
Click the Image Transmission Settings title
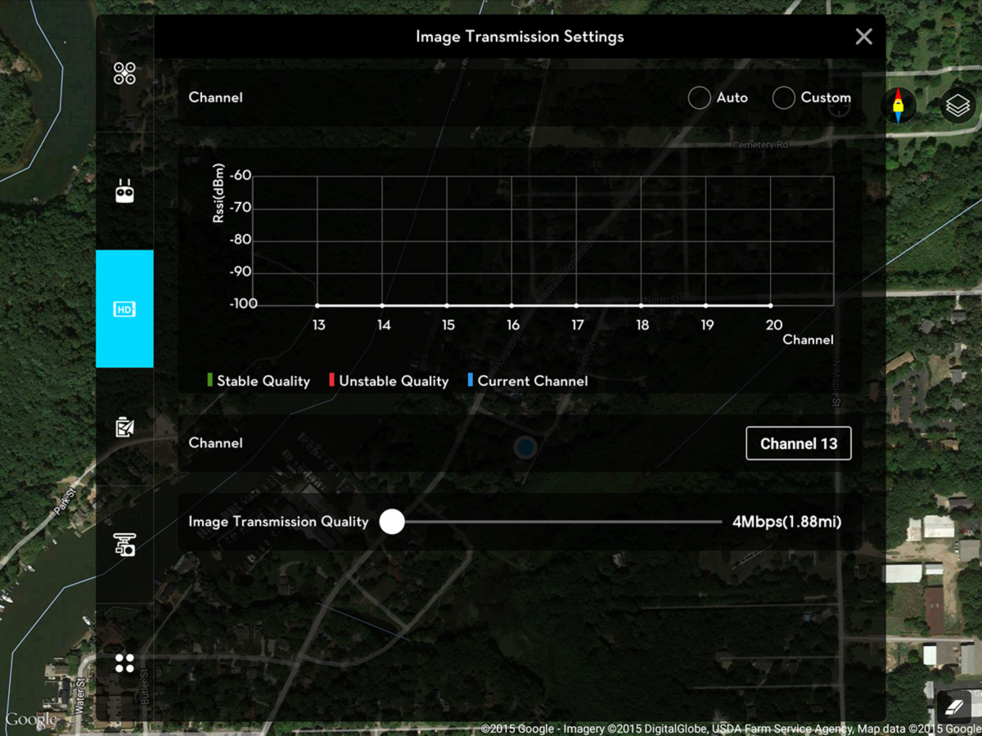520,37
